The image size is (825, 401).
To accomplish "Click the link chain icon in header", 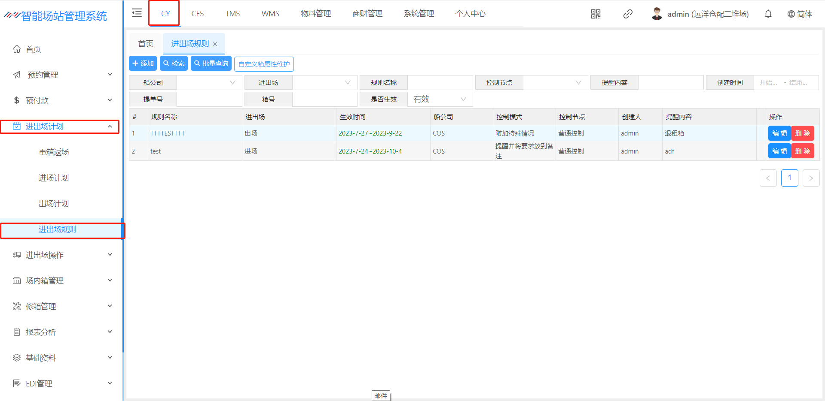I will click(628, 14).
